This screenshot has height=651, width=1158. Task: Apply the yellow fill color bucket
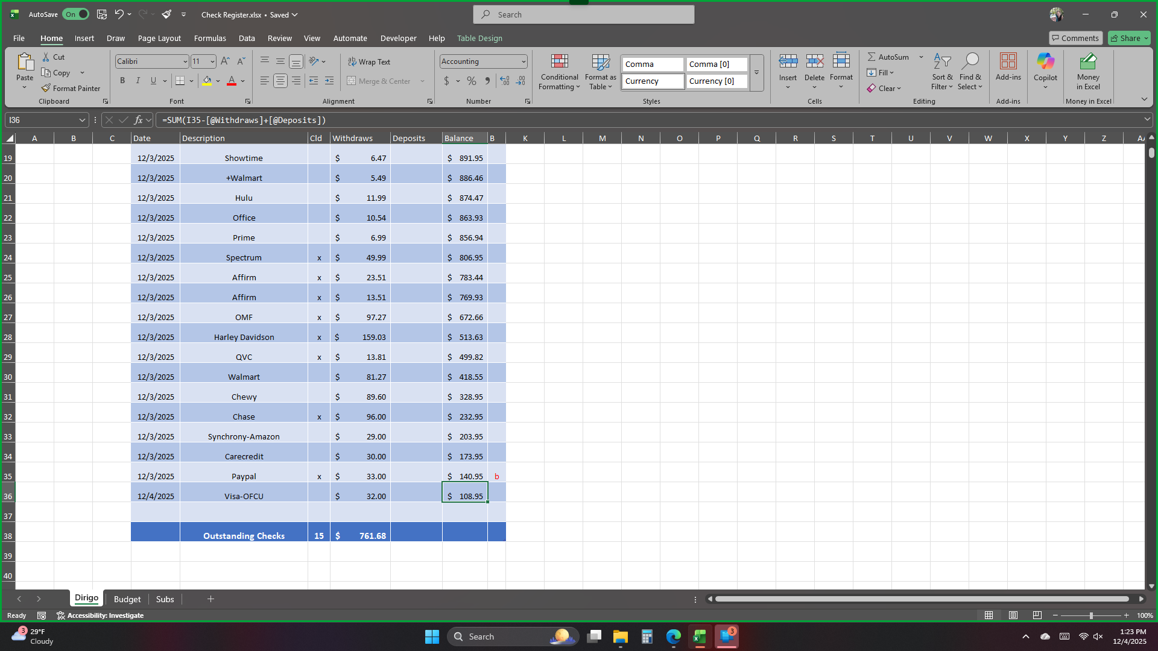(207, 81)
